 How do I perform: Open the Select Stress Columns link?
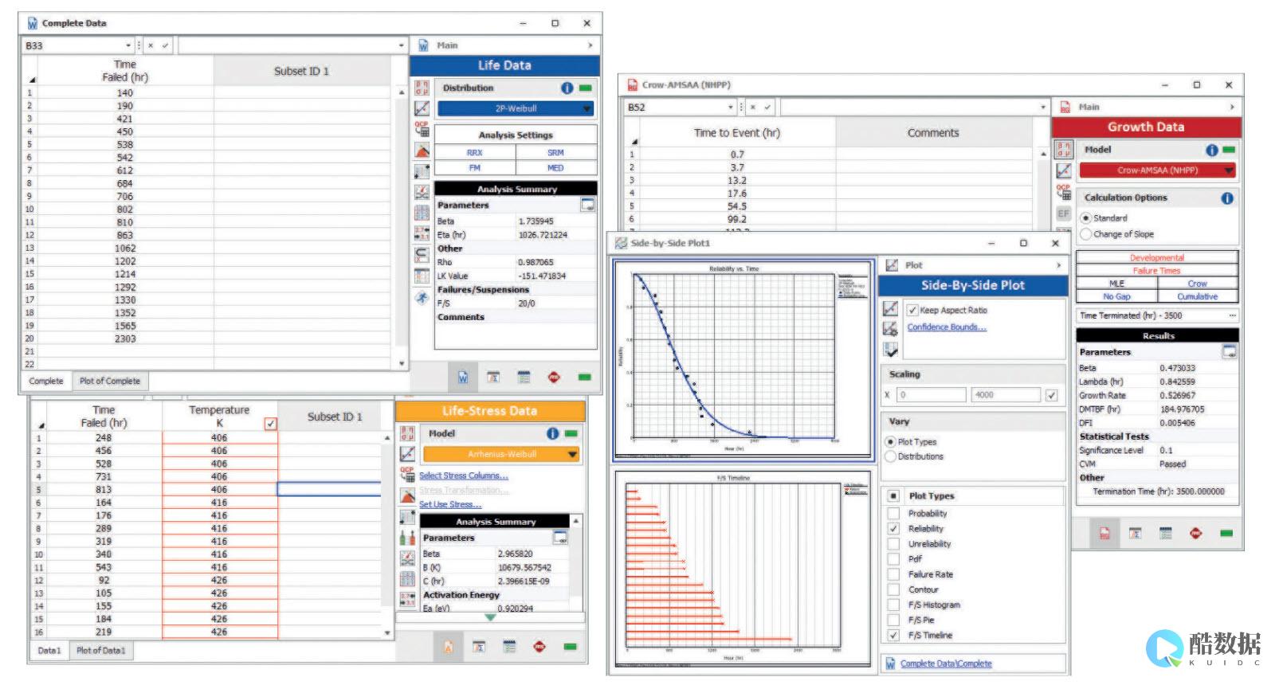[464, 476]
